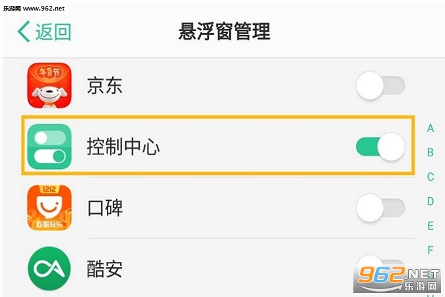Enable floating window for 京东
445x297 pixels.
tap(380, 86)
